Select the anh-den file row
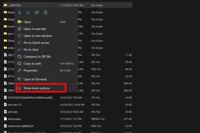 tap(68, 112)
